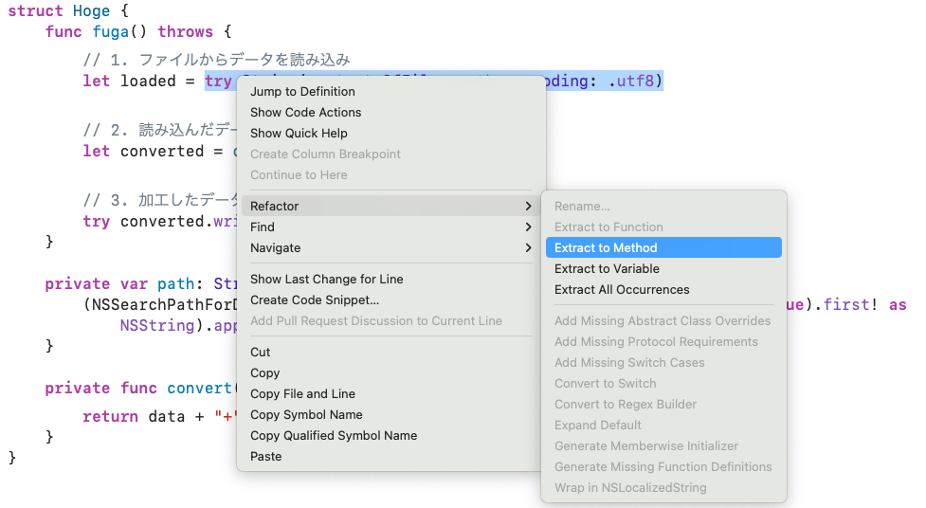Click the 'private var path' declaration
Viewport: 926px width, 508px height.
(119, 284)
